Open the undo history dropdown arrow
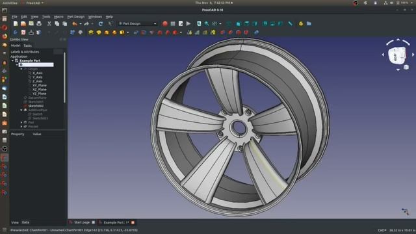Viewport: 416px width, 234px height. (x=81, y=23)
